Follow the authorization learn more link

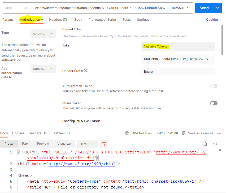(11, 60)
